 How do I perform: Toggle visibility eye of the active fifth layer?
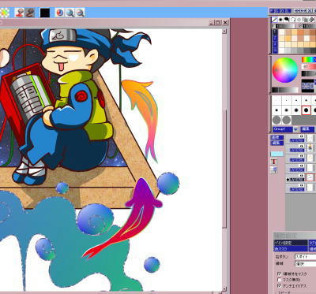tap(301, 176)
